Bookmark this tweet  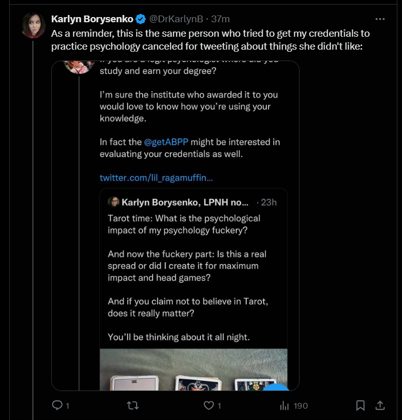360,406
